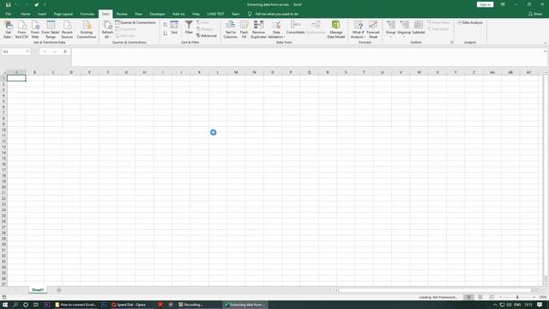Viewport: 549px width, 309px height.
Task: Click the Sign in button
Action: pyautogui.click(x=485, y=4)
